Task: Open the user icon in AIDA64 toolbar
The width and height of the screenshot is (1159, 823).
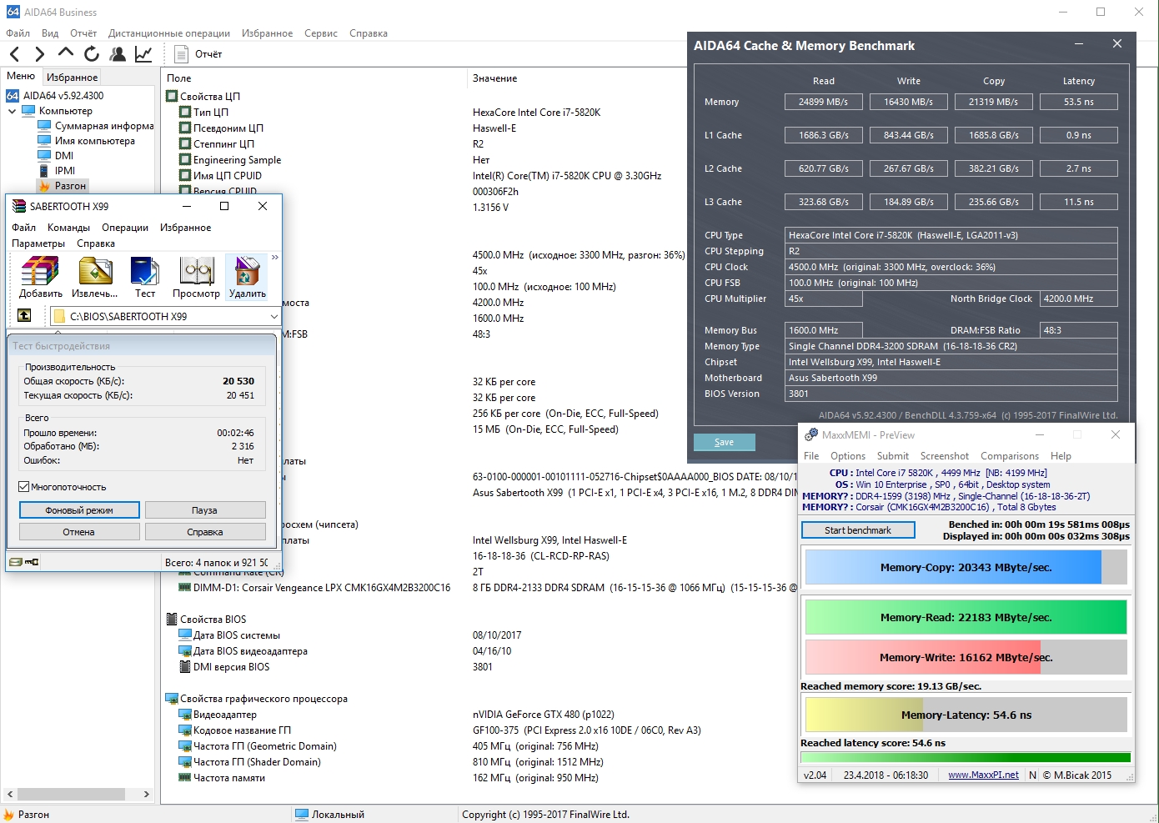Action: (118, 54)
